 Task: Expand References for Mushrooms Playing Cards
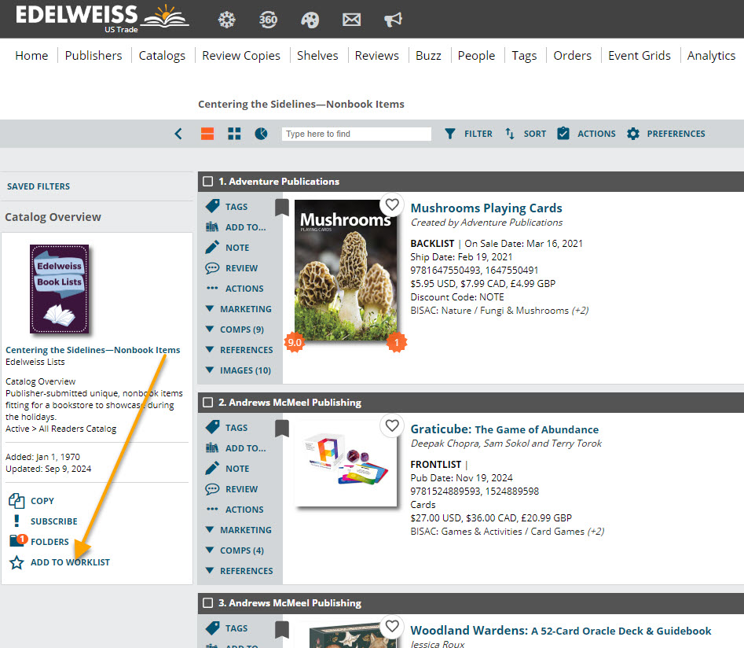(x=239, y=350)
